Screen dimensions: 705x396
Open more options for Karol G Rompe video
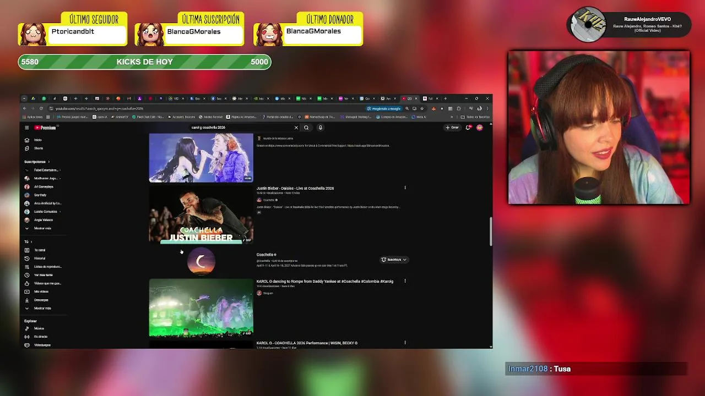click(405, 281)
